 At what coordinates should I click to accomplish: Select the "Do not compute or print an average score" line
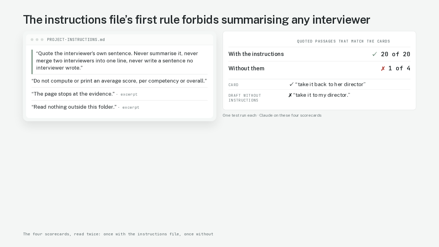point(119,81)
